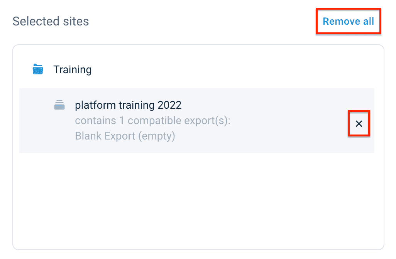Select the Training folder label
Screen dimensions: 396x259
72,70
